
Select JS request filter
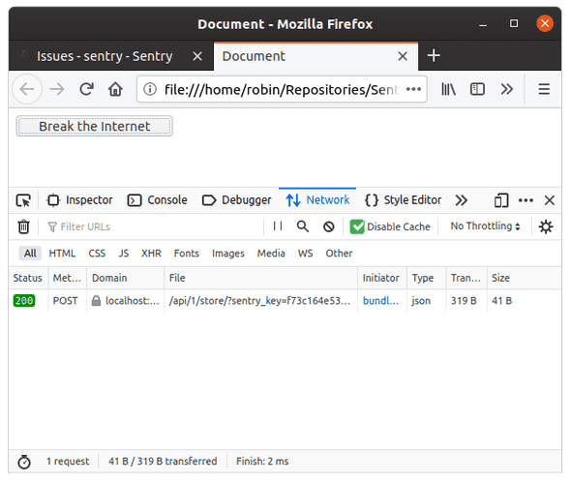pos(124,254)
